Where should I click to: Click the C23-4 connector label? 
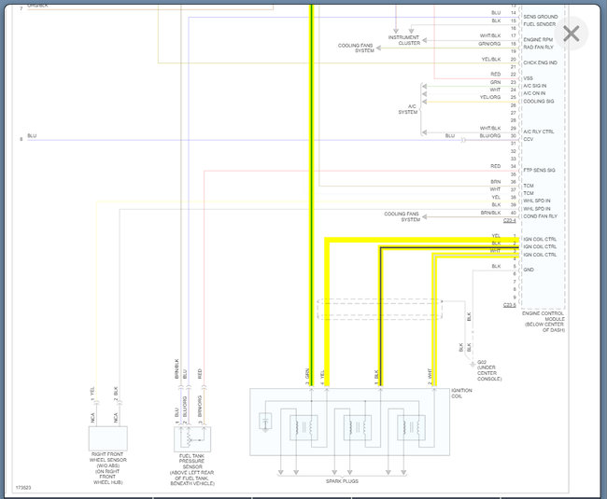[x=510, y=220]
